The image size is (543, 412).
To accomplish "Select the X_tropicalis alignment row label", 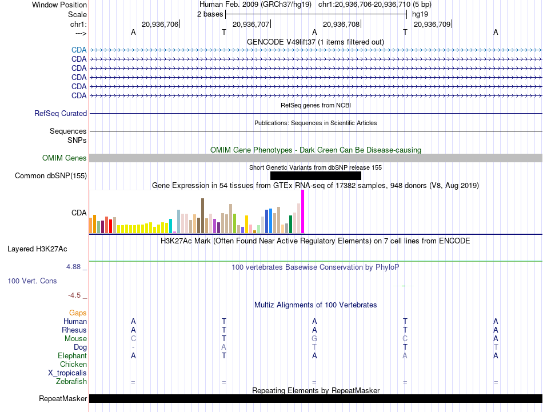I will pyautogui.click(x=67, y=373).
